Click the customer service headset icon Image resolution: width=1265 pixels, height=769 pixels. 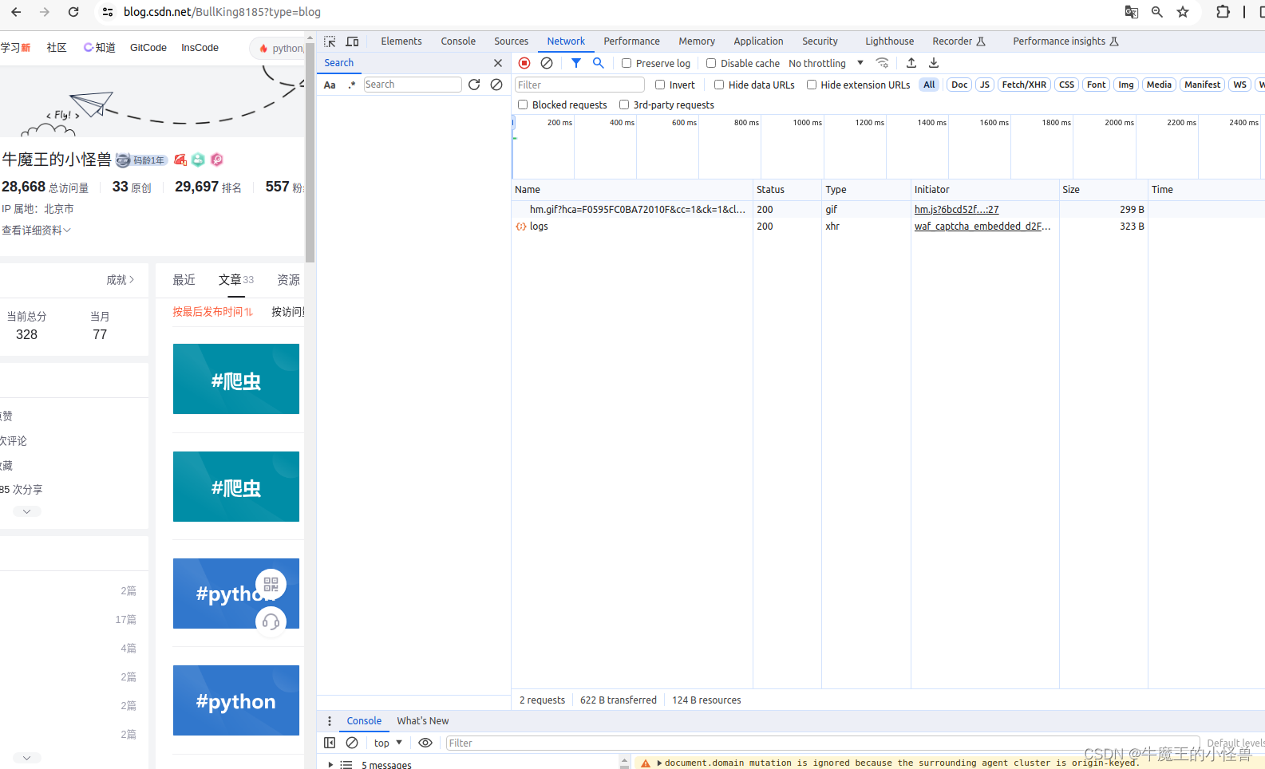271,621
